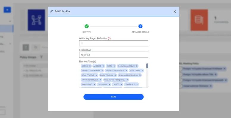Remove the Alcatel-Lucent NMS tag

click(x=137, y=66)
